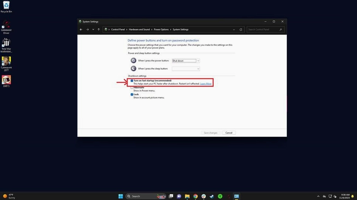Navigate to Hardware and Sound breadcrumb

click(139, 30)
